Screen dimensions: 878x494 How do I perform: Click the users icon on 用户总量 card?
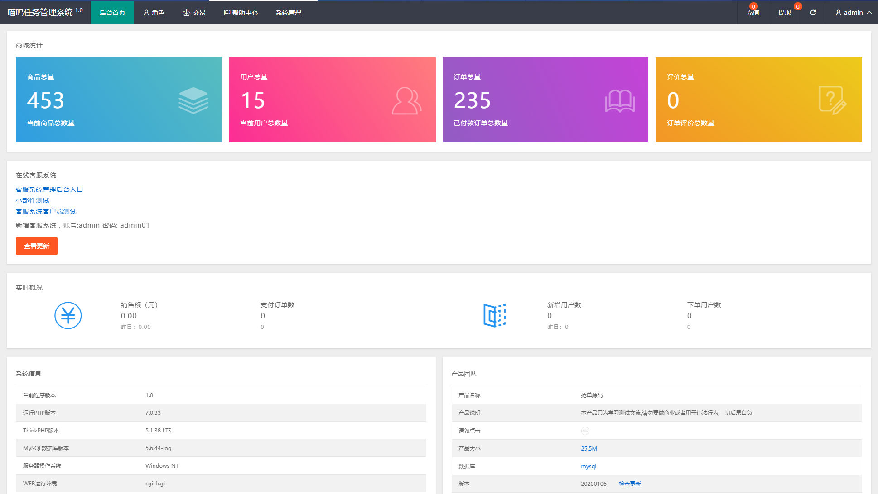coord(406,100)
